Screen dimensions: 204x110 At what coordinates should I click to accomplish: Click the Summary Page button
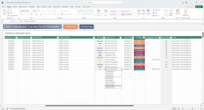(86, 26)
